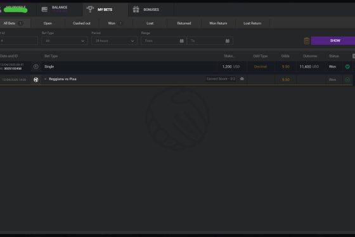This screenshot has width=355, height=237.
Task: Click the soccer ball icon for Reggiana vs Pisa
Action: pos(35,80)
